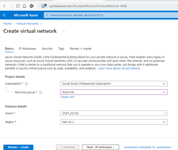Switch to the Tags tab
The width and height of the screenshot is (178, 150).
click(x=61, y=49)
